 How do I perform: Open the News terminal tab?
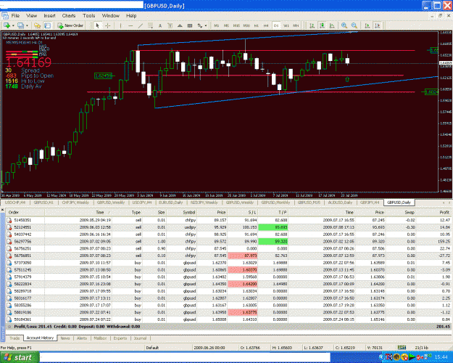tap(65, 338)
